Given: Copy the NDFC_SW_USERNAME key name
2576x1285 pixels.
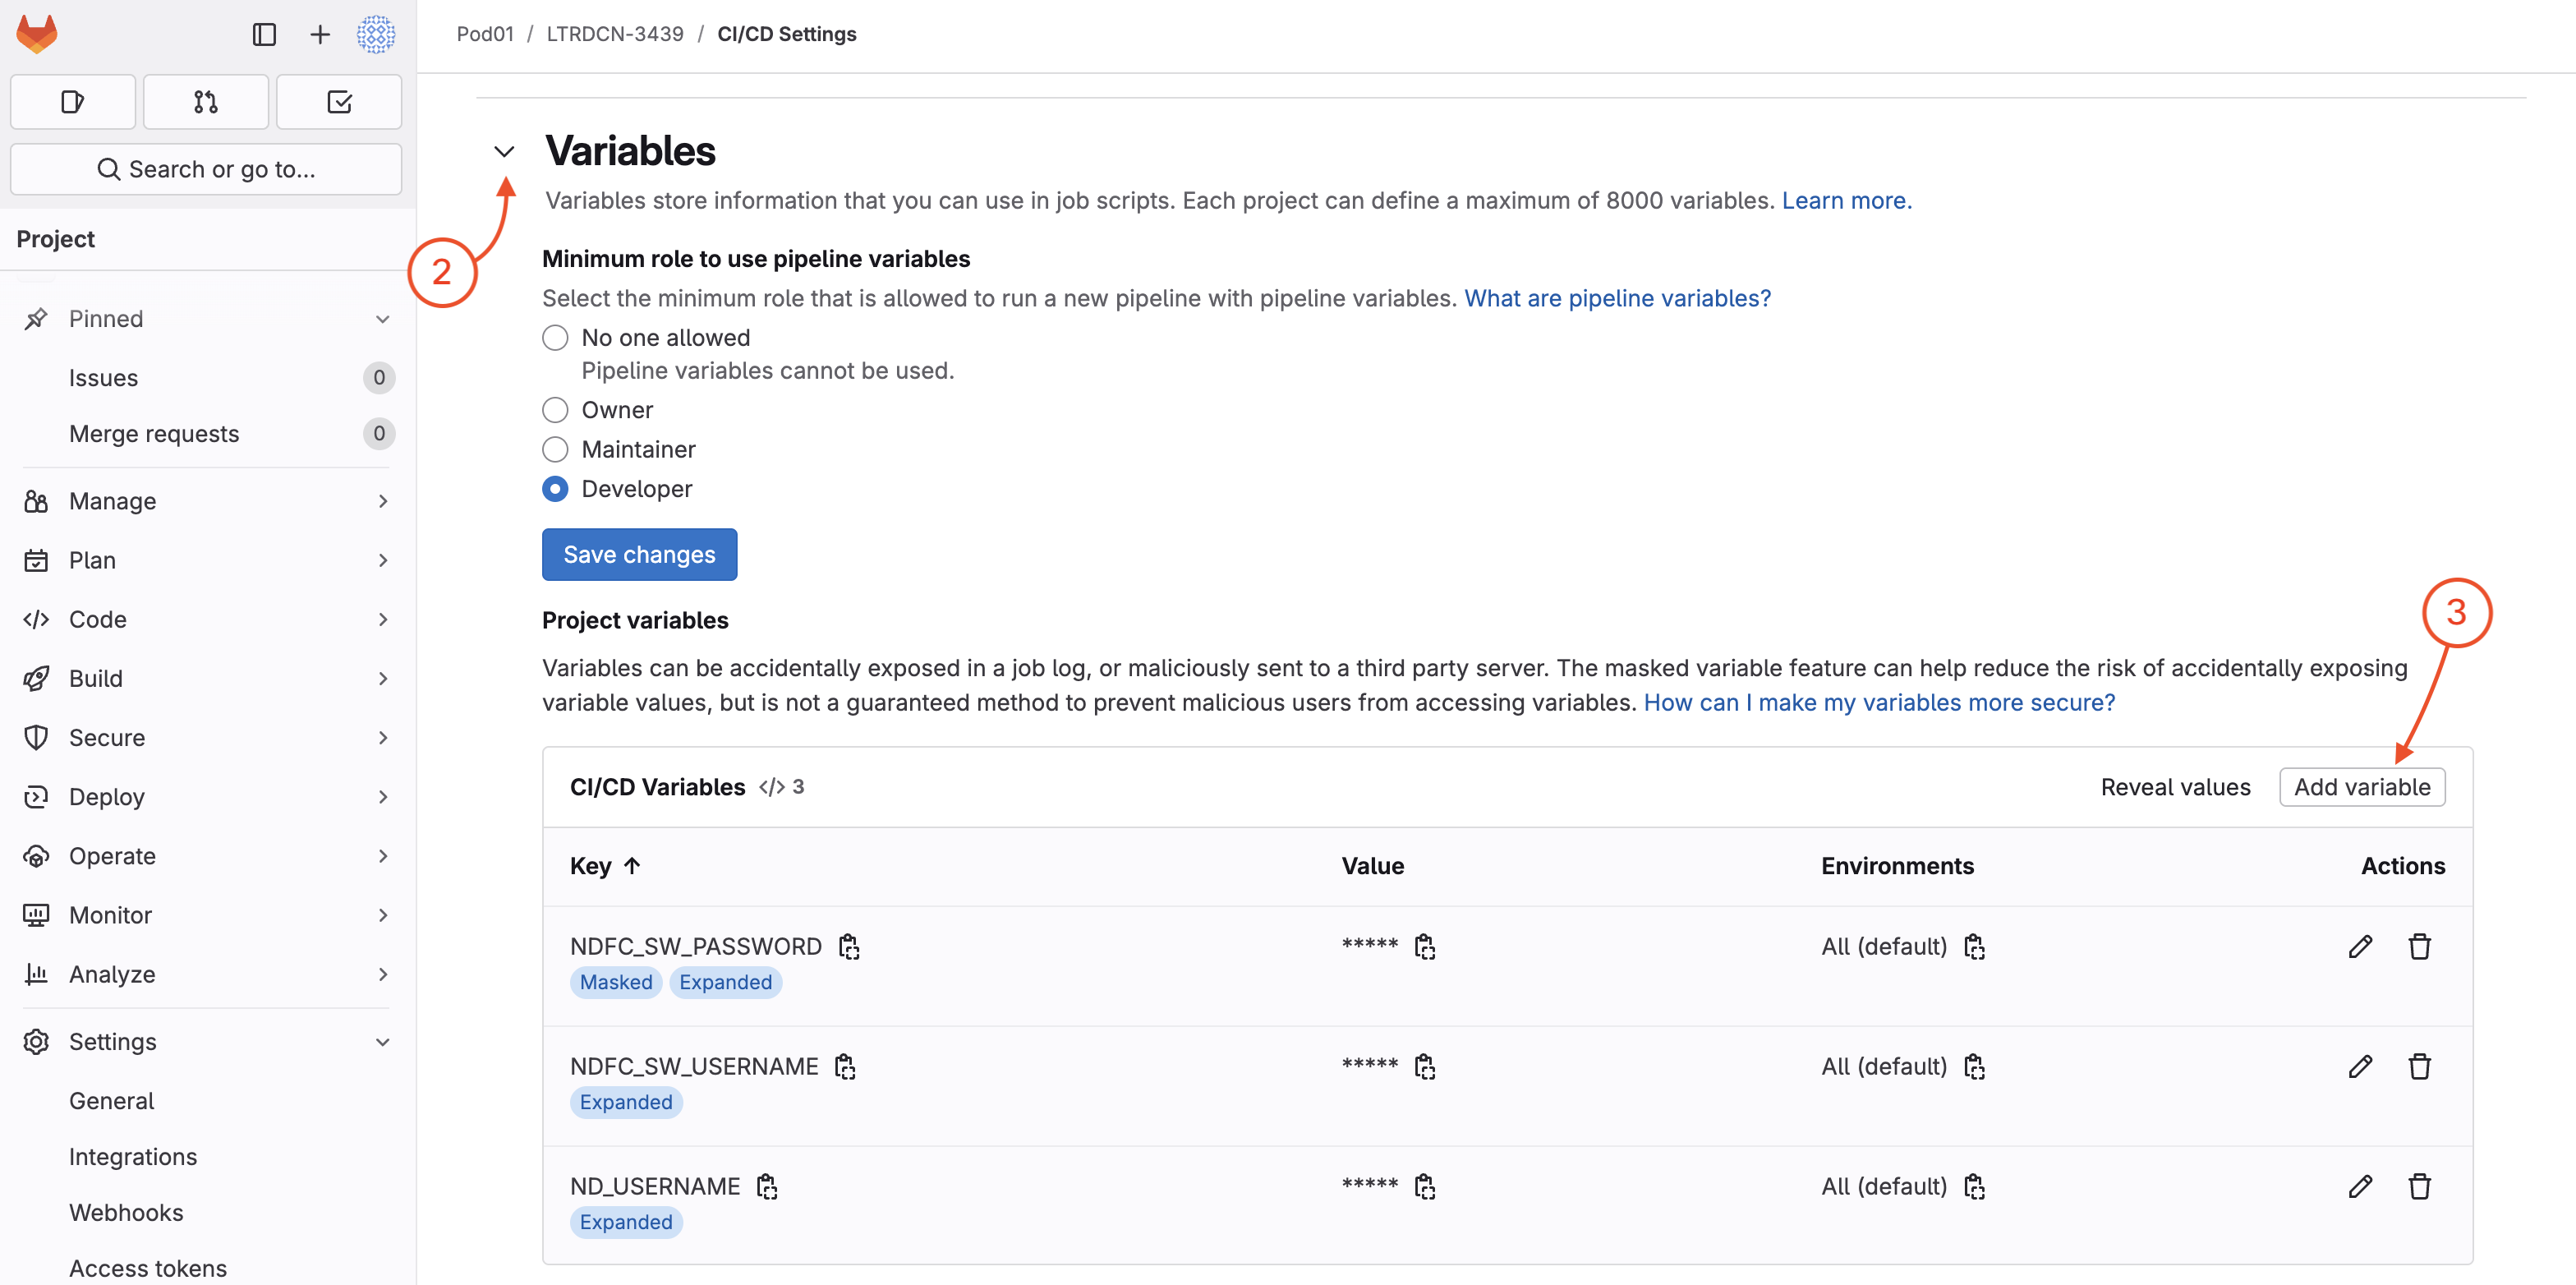Looking at the screenshot, I should tap(845, 1067).
